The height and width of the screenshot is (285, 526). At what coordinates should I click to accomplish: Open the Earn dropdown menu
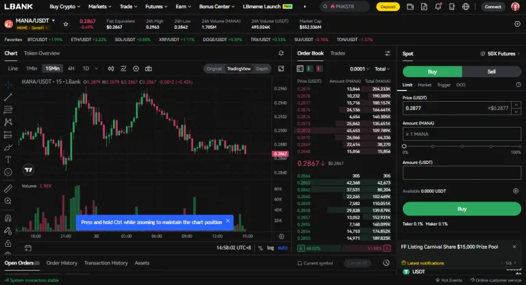point(183,6)
